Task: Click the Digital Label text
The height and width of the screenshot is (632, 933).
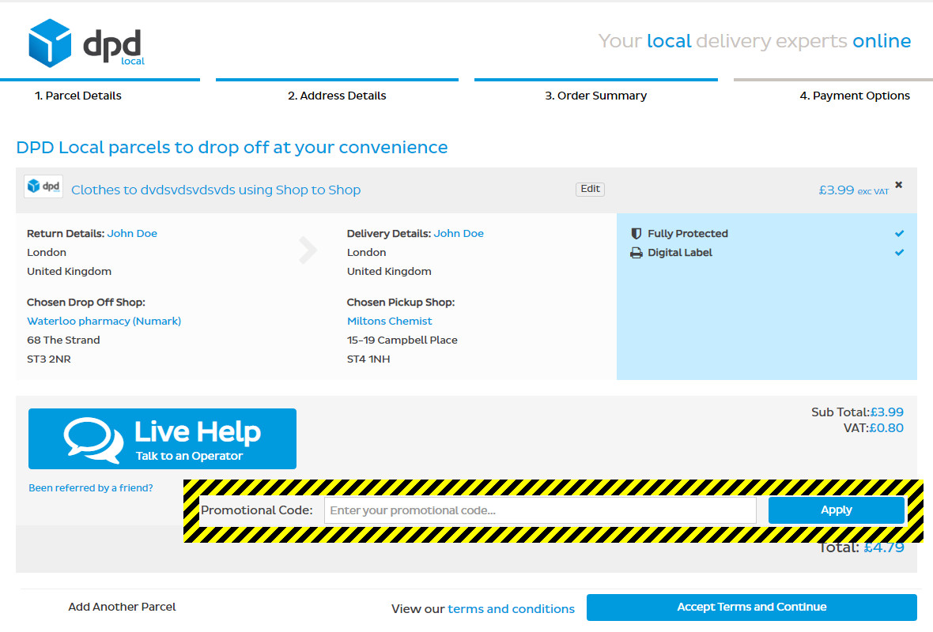Action: pos(680,253)
